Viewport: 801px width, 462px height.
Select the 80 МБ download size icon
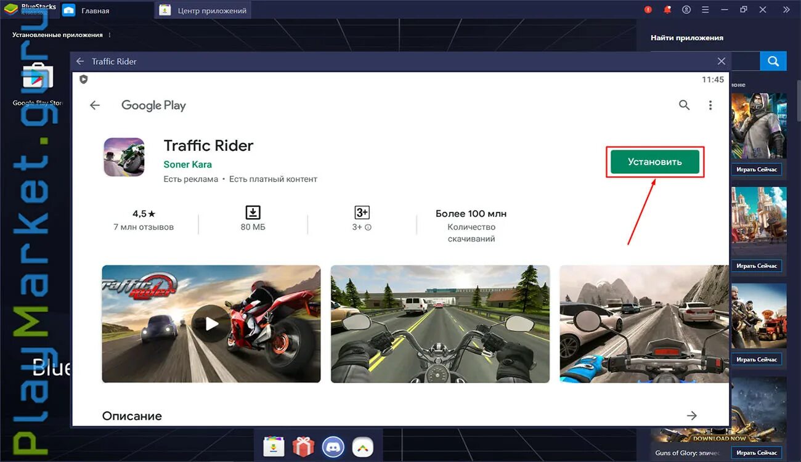click(x=253, y=213)
